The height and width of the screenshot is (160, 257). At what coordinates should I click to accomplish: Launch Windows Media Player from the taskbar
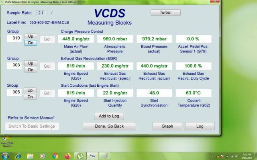43,156
